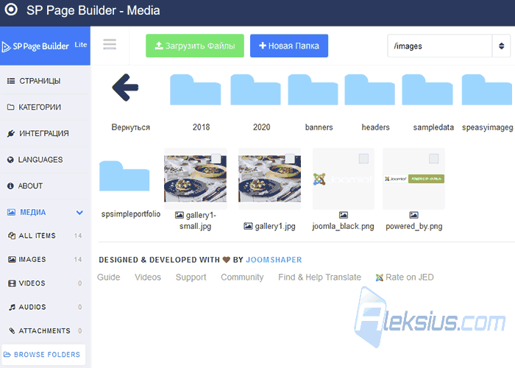This screenshot has width=515, height=368.
Task: Open the sampledata folder
Action: [x=427, y=90]
